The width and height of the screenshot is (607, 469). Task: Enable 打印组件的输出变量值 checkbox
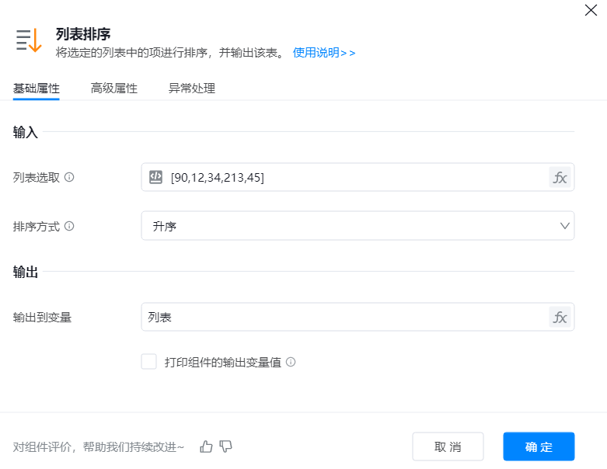pyautogui.click(x=149, y=362)
